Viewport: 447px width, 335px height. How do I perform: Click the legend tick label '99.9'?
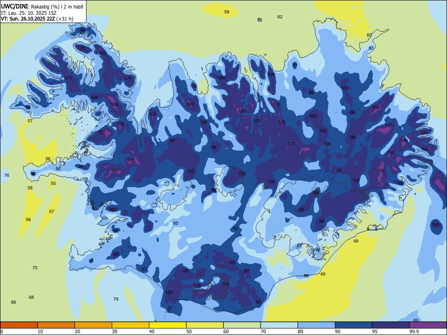tap(414, 331)
